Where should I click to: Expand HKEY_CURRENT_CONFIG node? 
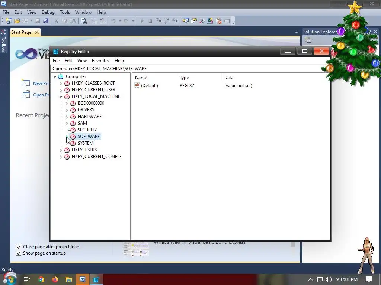(x=61, y=157)
